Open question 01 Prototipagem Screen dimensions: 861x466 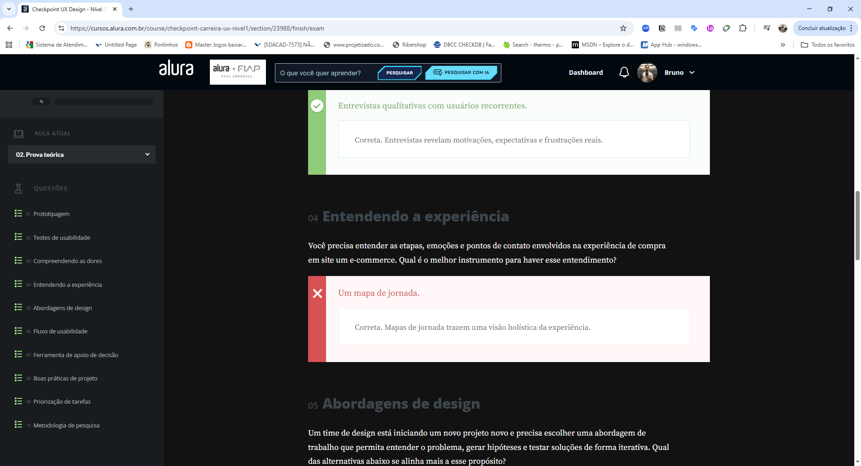(x=51, y=214)
